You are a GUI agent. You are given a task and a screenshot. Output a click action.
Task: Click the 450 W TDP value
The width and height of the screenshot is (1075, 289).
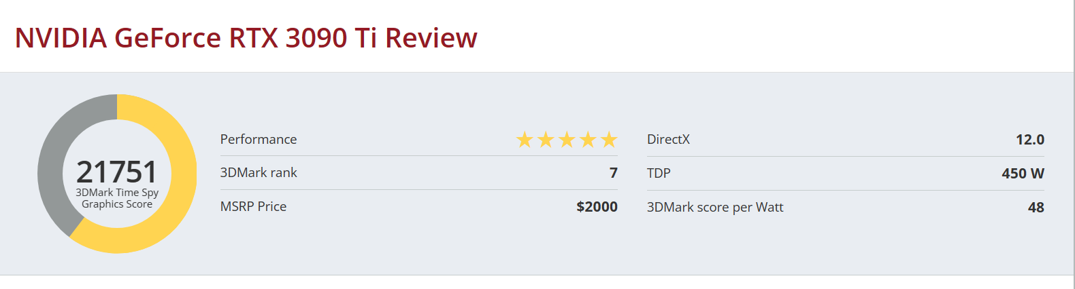[1022, 173]
